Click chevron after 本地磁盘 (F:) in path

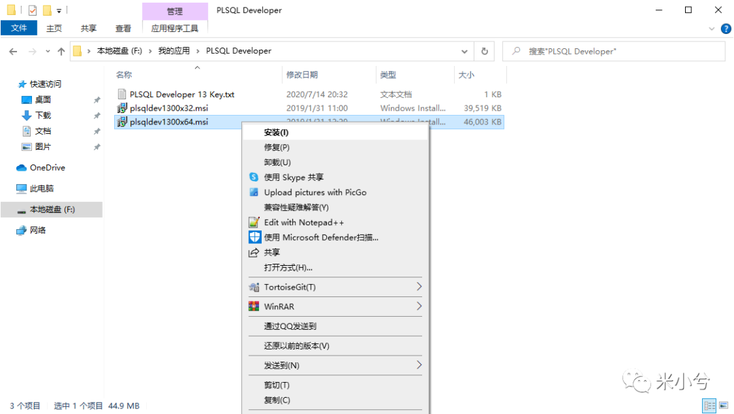coord(150,51)
